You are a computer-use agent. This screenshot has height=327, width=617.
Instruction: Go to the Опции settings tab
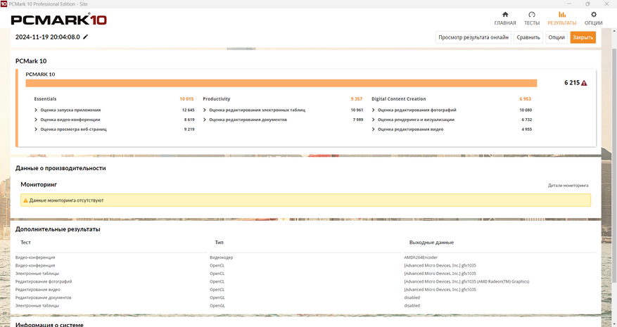tap(593, 18)
